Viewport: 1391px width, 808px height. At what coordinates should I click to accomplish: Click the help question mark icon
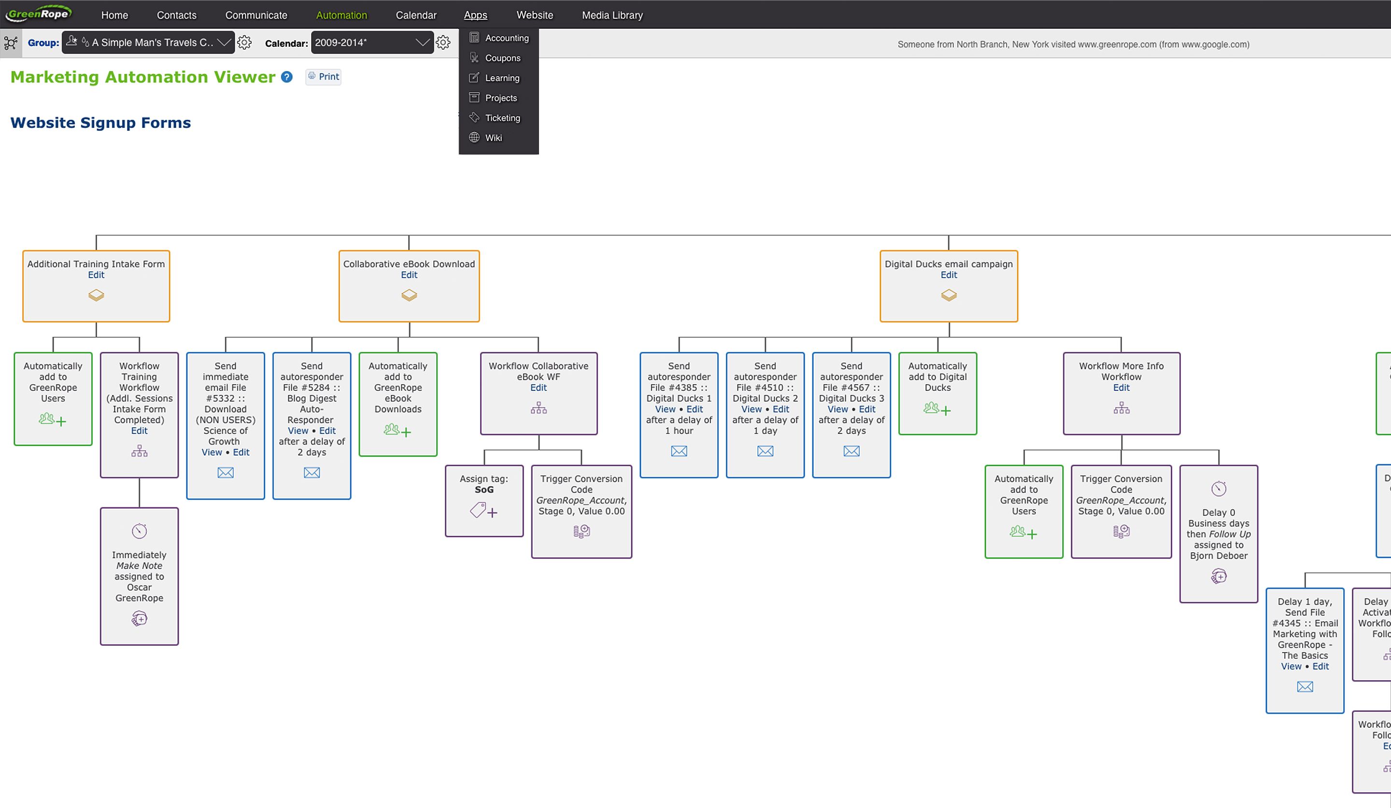286,77
